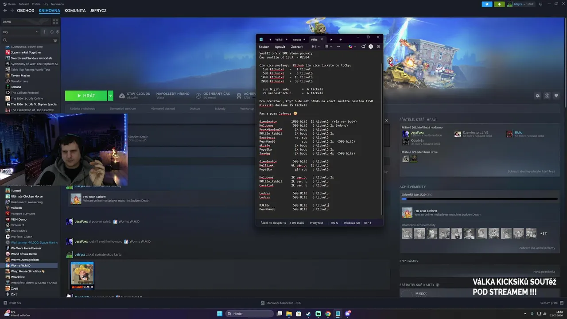Click the Notepad account avatar icon
Image resolution: width=567 pixels, height=319 pixels.
[x=371, y=47]
